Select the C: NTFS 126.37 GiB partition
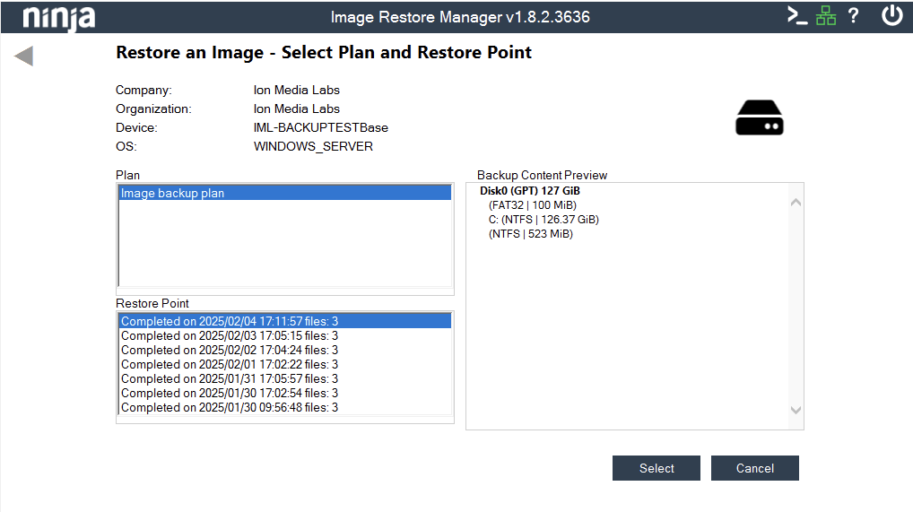 point(543,220)
